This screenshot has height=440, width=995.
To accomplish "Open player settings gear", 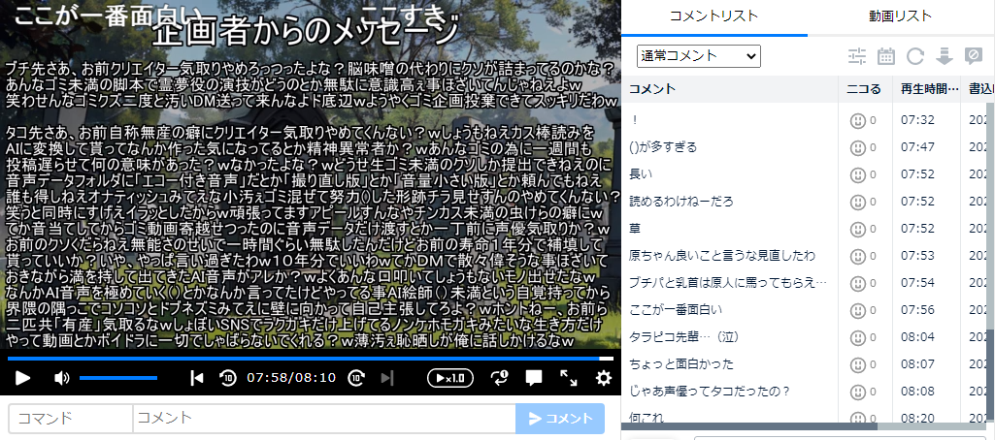I will tap(604, 379).
